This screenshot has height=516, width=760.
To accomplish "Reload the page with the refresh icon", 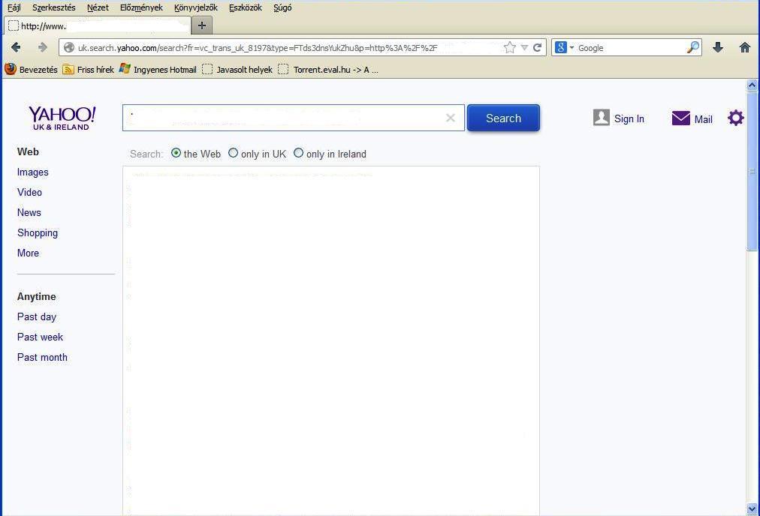I will click(x=537, y=47).
